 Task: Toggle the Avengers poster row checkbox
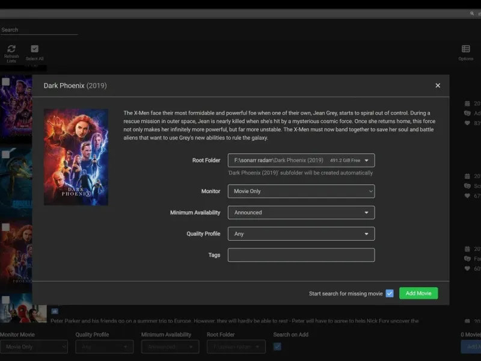coord(6,82)
